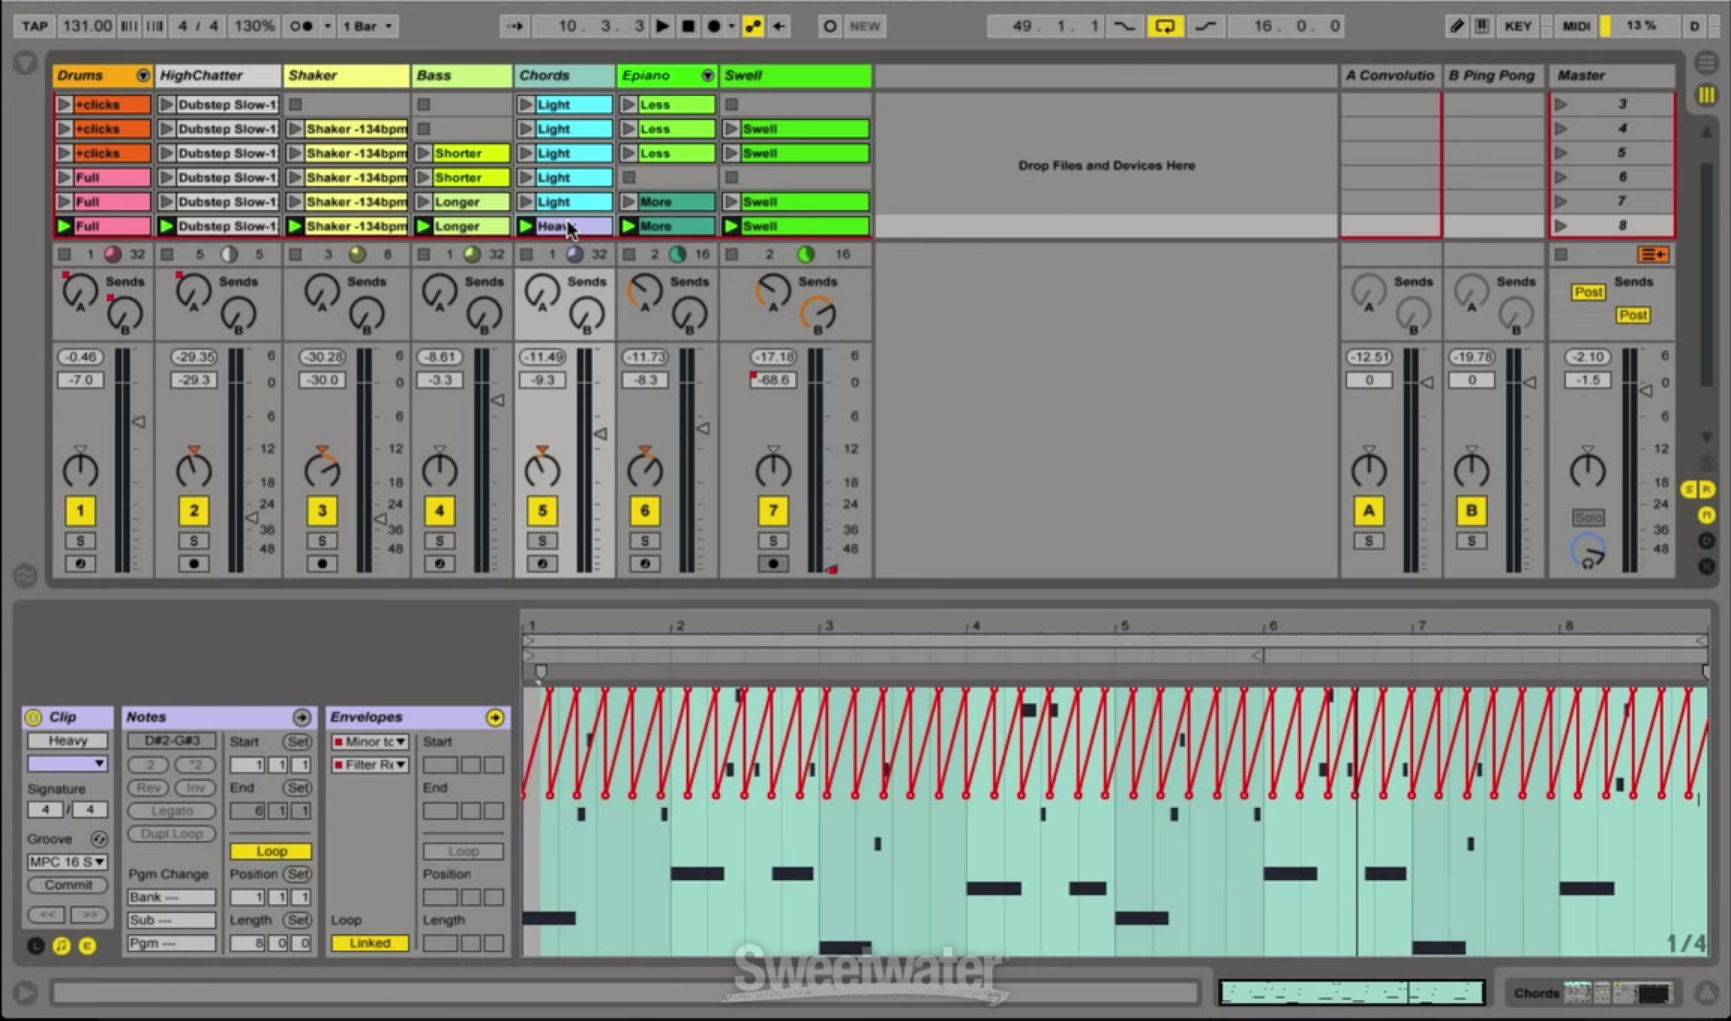Viewport: 1731px width, 1021px height.
Task: Click the Session Record circle button
Action: pos(830,26)
